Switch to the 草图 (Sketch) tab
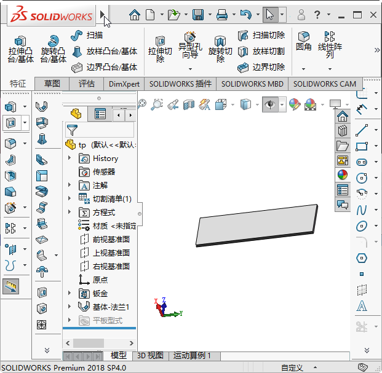The image size is (382, 373). 52,84
